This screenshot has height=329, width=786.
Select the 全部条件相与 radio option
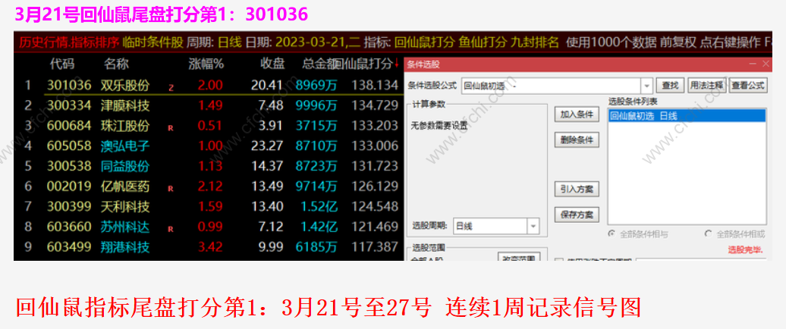click(x=612, y=233)
